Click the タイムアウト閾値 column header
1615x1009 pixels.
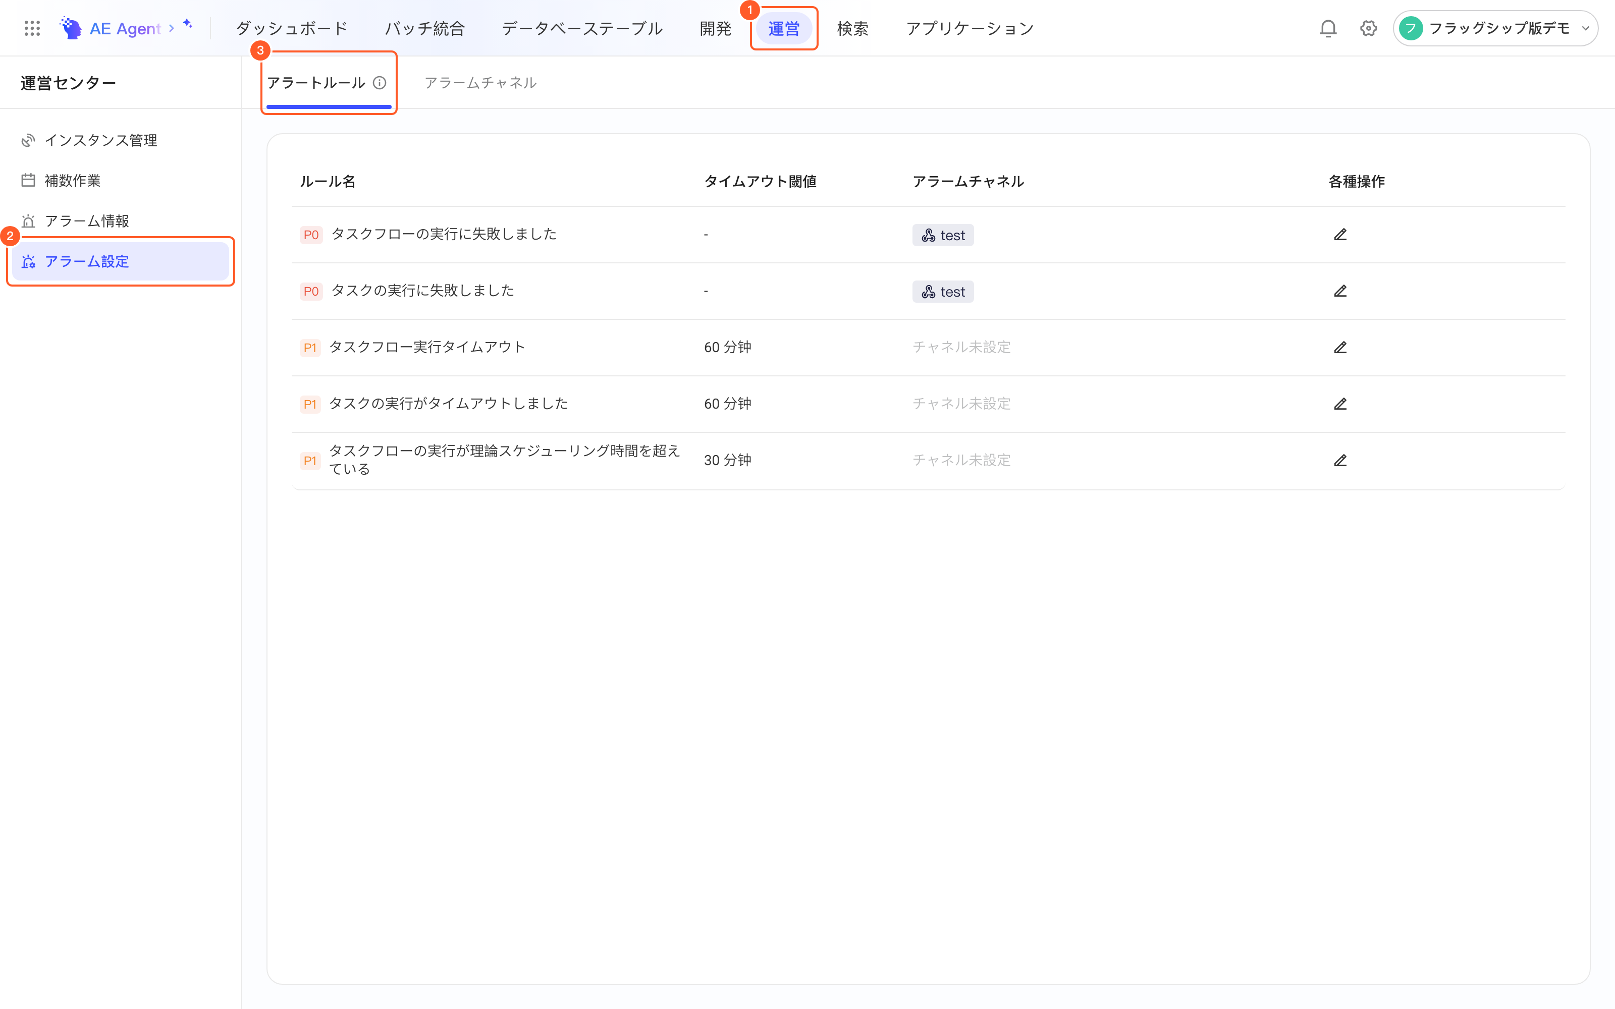click(x=760, y=182)
